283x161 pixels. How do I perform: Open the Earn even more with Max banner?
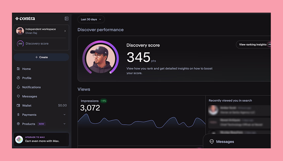click(x=41, y=139)
